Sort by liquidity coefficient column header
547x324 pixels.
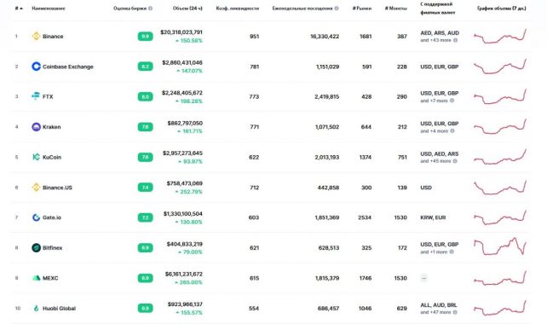click(x=238, y=9)
